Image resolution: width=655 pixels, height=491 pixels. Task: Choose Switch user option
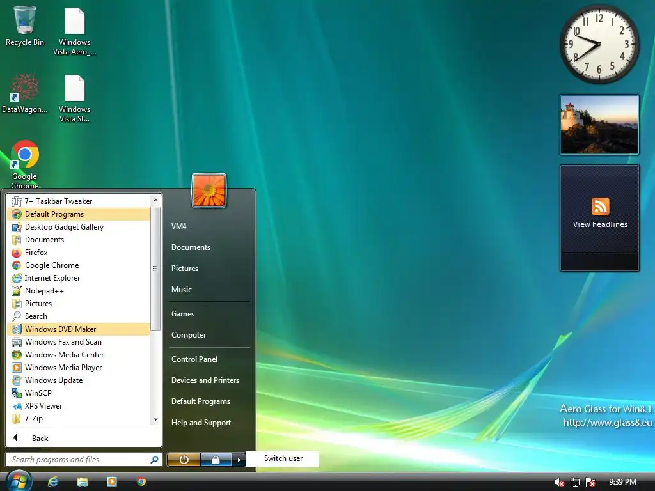[x=283, y=458]
